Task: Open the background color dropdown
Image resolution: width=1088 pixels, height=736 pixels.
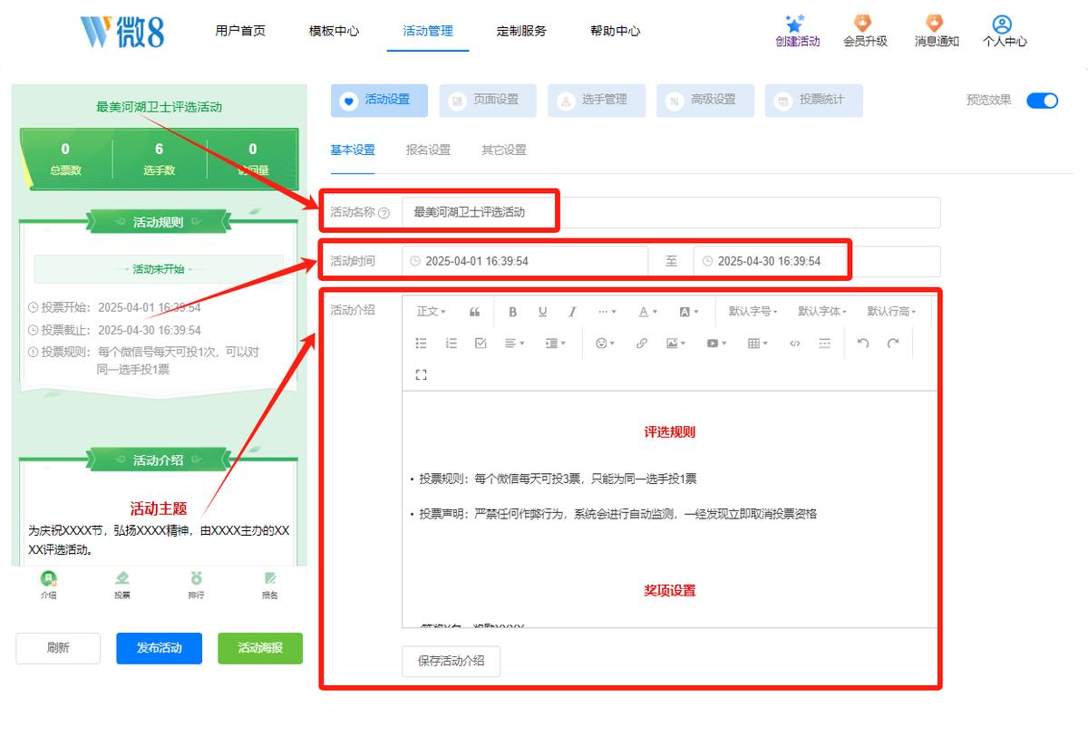Action: pos(689,312)
